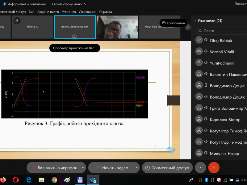Click the shield icon by meeting info

pyautogui.click(x=5, y=4)
